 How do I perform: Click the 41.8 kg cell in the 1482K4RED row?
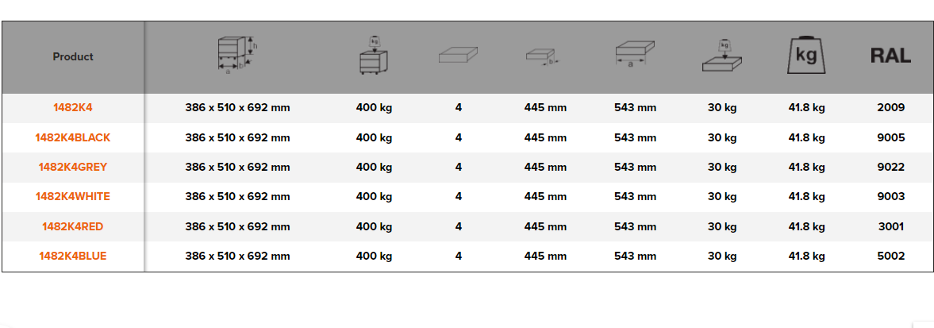(x=806, y=226)
